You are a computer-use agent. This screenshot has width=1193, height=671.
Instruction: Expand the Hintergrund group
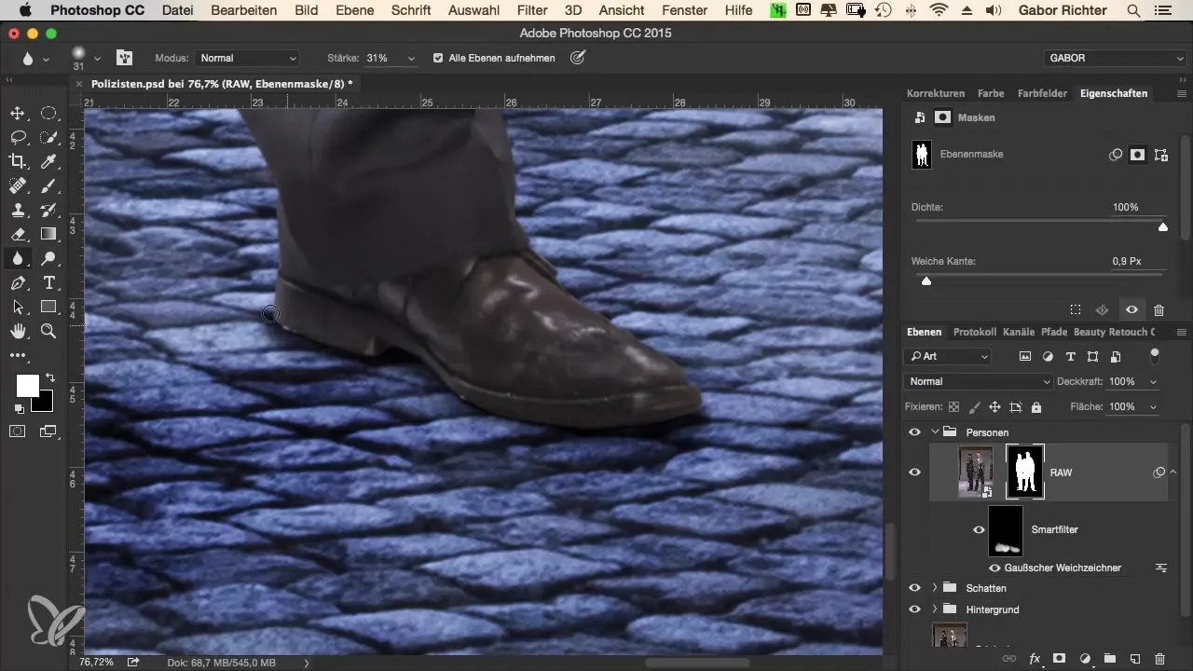point(934,609)
